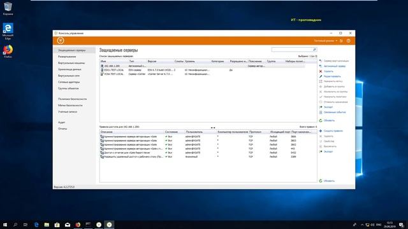Image resolution: width=408 pixels, height=229 pixels.
Task: Sort servers by Категории column header
Action: click(219, 61)
